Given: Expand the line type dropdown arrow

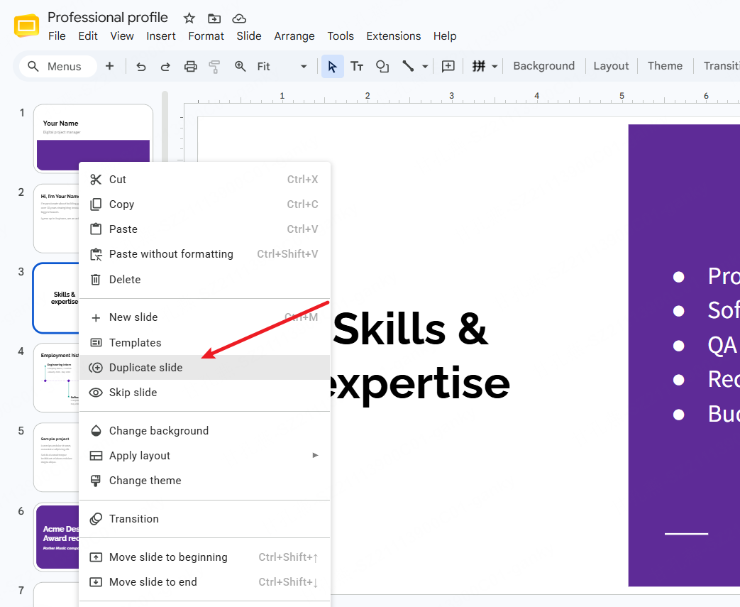Looking at the screenshot, I should tap(425, 67).
